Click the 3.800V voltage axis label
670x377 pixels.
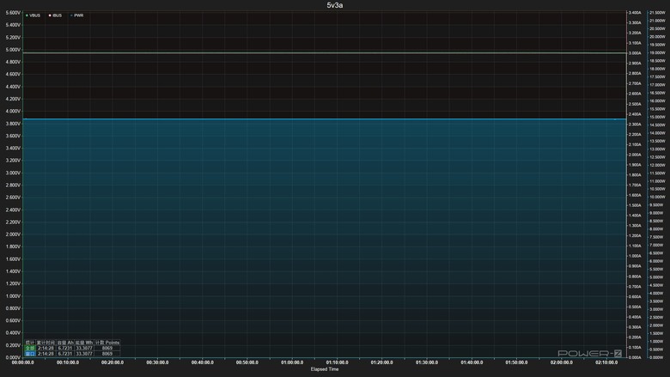[x=13, y=124]
